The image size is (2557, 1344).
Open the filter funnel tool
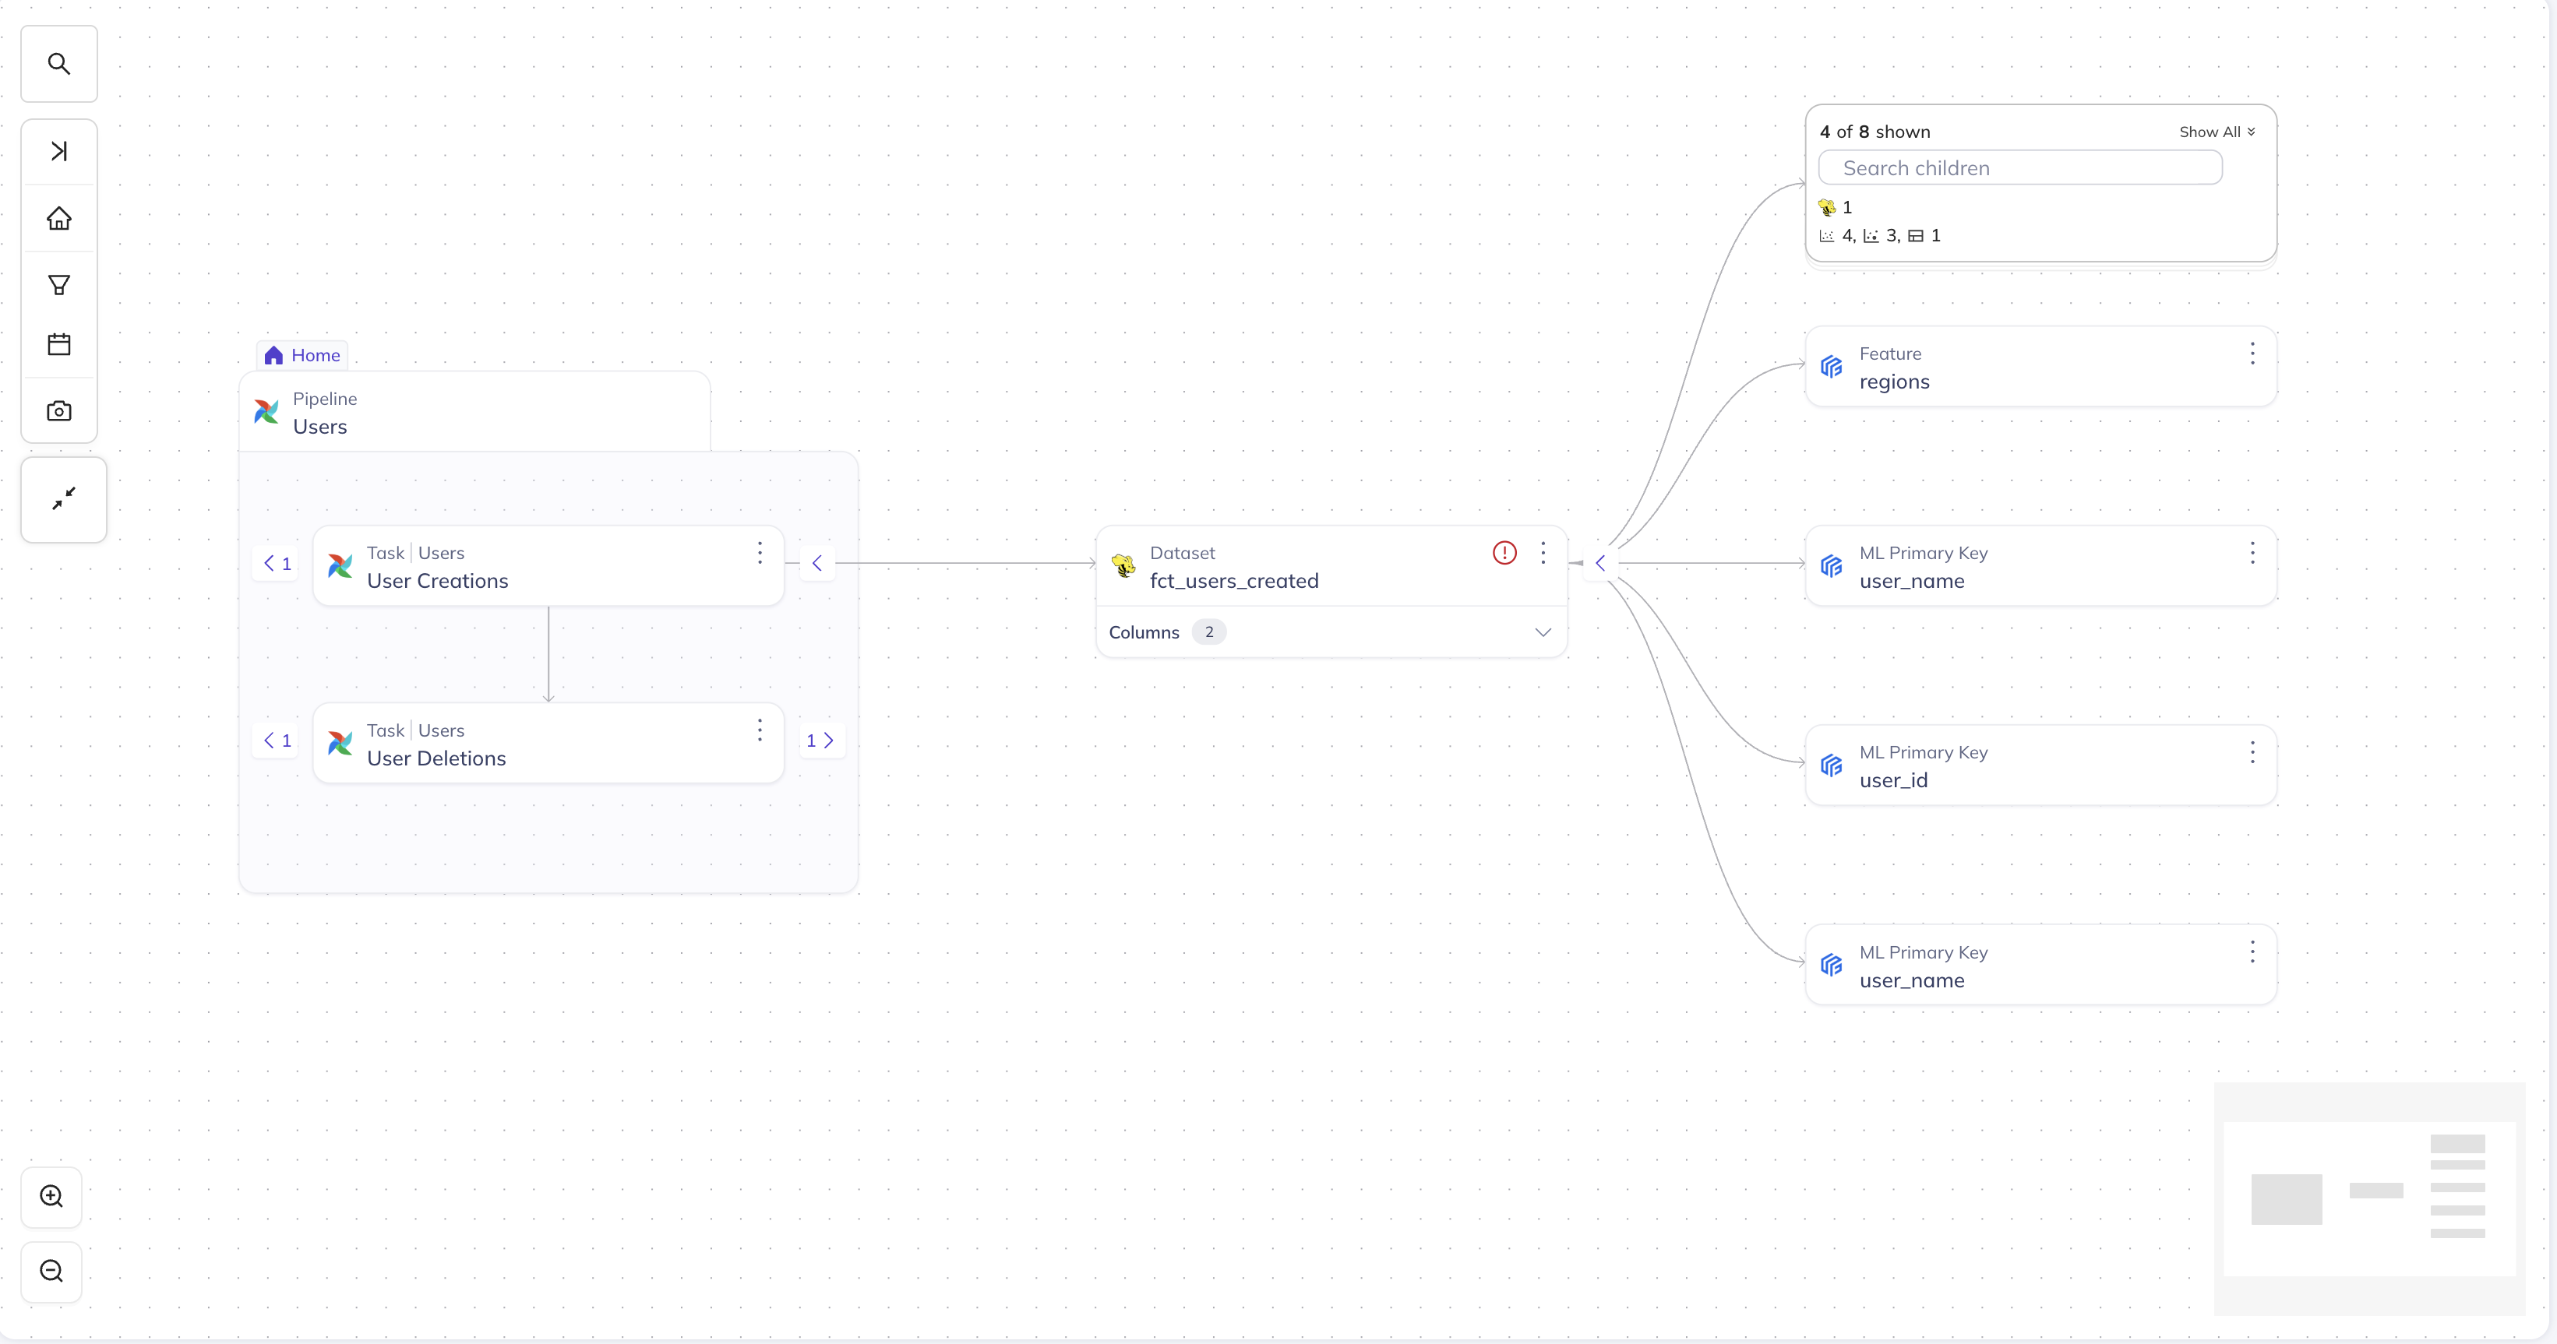pyautogui.click(x=58, y=286)
